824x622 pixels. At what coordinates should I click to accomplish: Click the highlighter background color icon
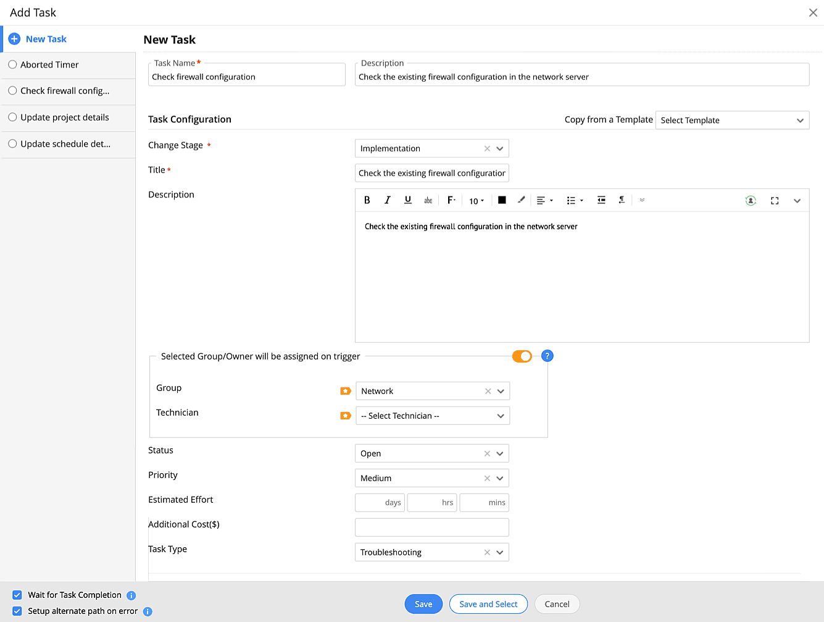point(522,200)
